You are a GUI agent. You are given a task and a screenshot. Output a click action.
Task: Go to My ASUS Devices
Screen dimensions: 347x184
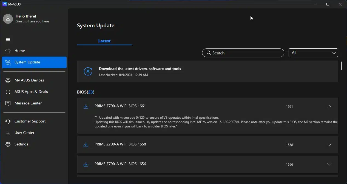[x=29, y=80]
